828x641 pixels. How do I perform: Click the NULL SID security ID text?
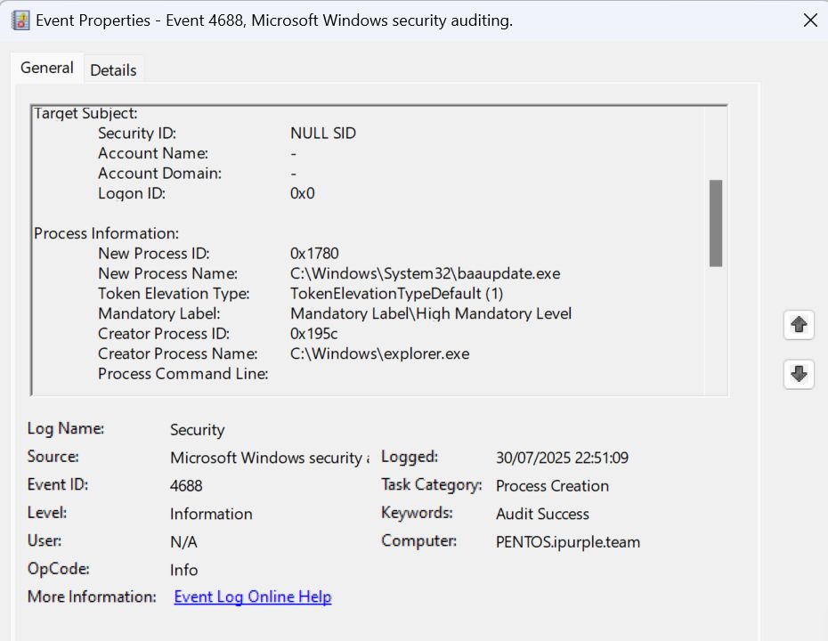[x=322, y=134]
